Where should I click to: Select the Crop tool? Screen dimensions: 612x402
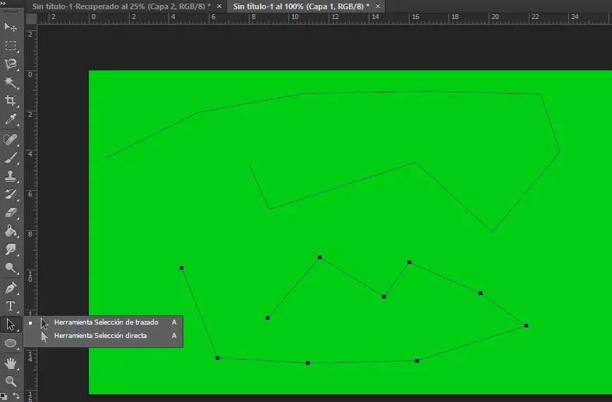tap(11, 100)
